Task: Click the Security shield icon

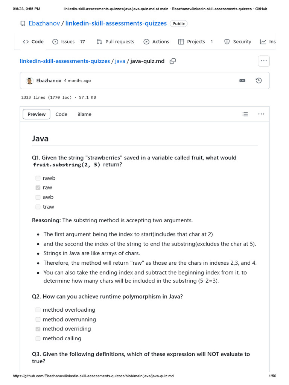Action: click(x=227, y=42)
